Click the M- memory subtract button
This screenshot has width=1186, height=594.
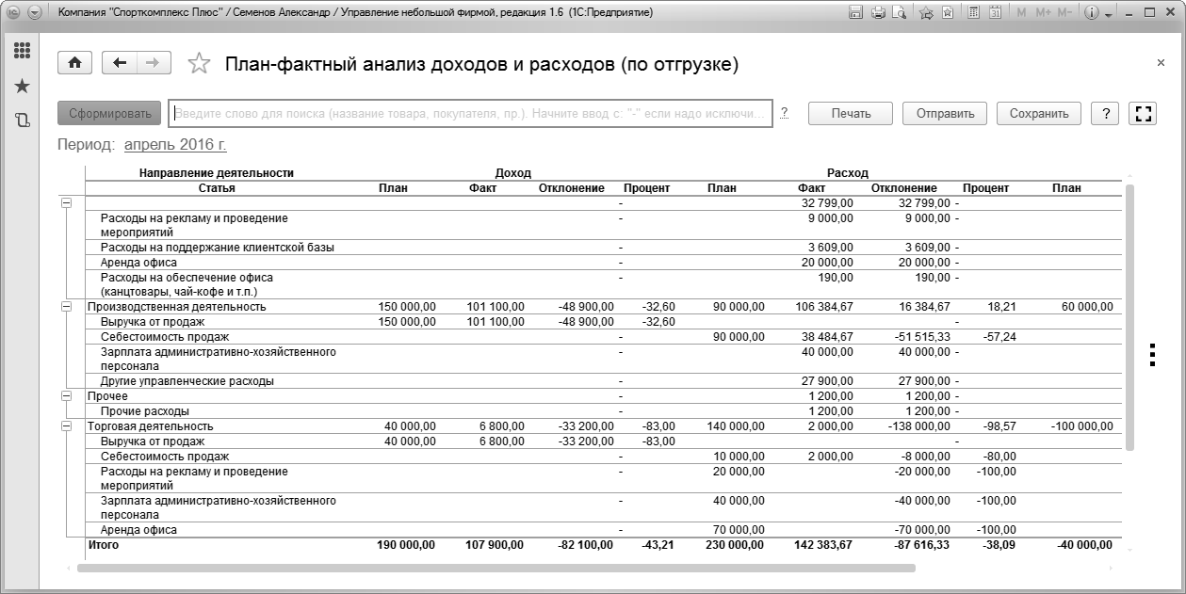(1064, 13)
